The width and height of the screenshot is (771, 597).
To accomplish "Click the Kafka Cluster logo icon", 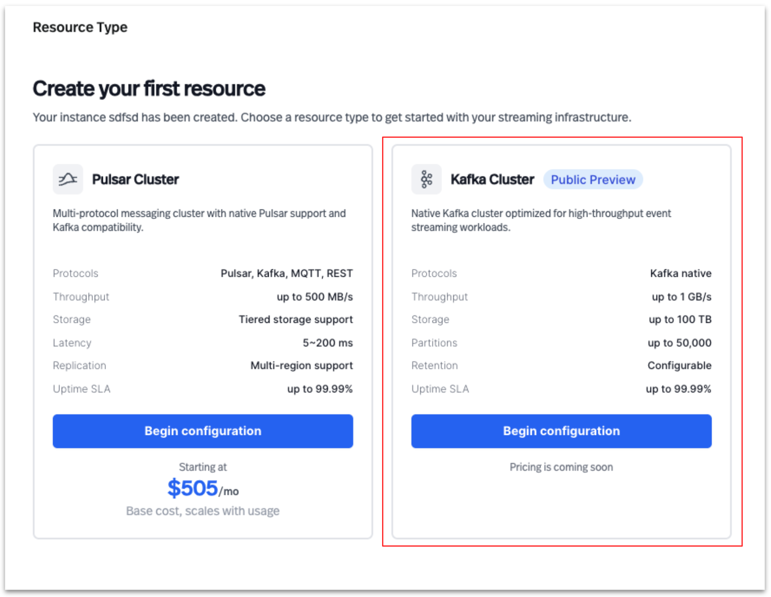I will [426, 179].
